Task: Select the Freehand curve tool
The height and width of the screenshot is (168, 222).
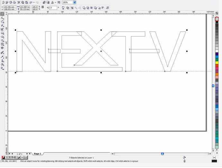Action: [x=2, y=25]
